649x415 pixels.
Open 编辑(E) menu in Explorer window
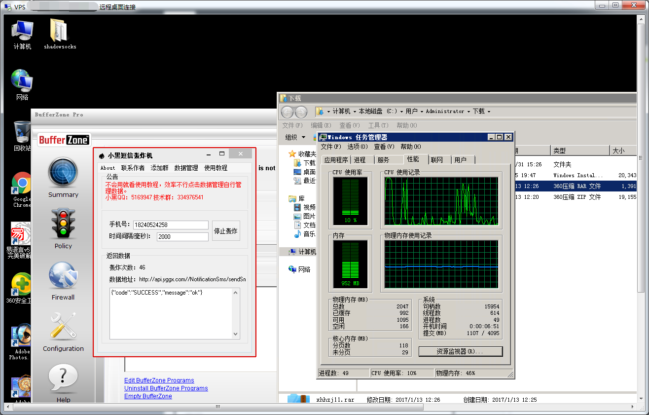pos(322,125)
